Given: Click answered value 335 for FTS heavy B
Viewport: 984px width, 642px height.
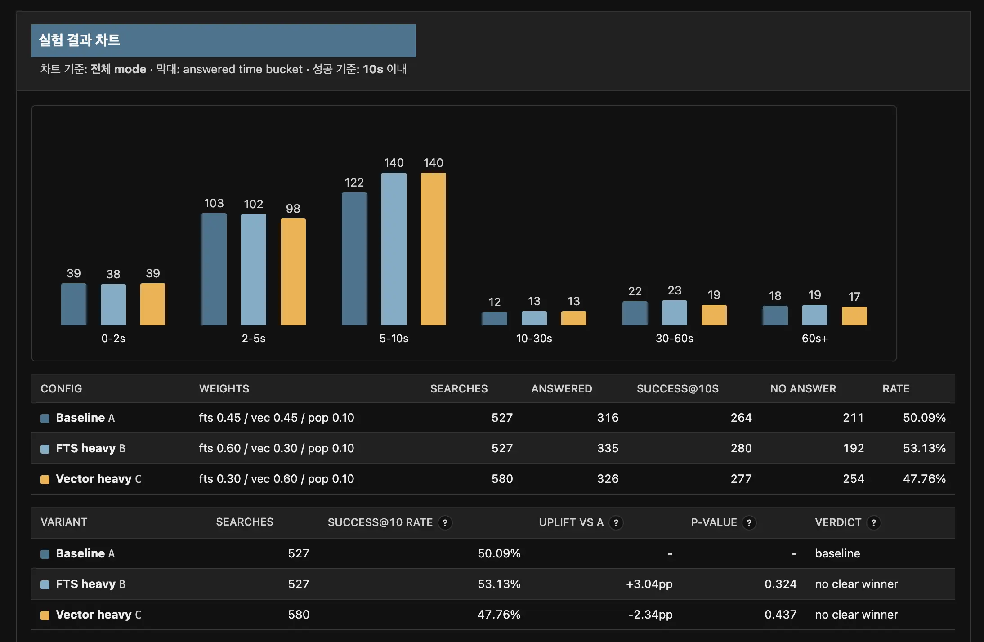Looking at the screenshot, I should pos(608,448).
